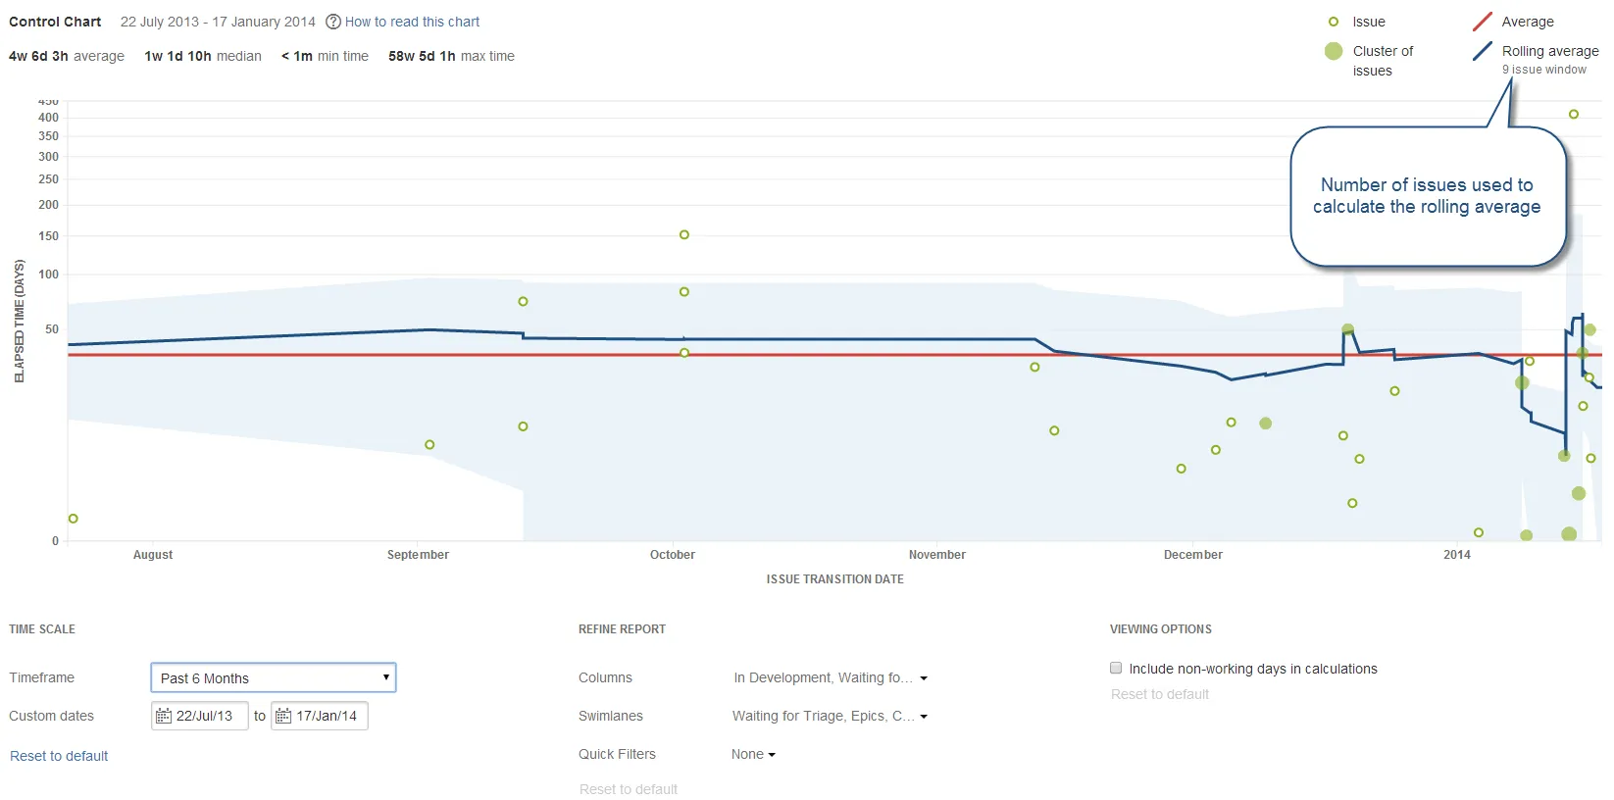Image resolution: width=1614 pixels, height=800 pixels.
Task: Select the highest issue dot near 400
Action: pyautogui.click(x=1574, y=115)
